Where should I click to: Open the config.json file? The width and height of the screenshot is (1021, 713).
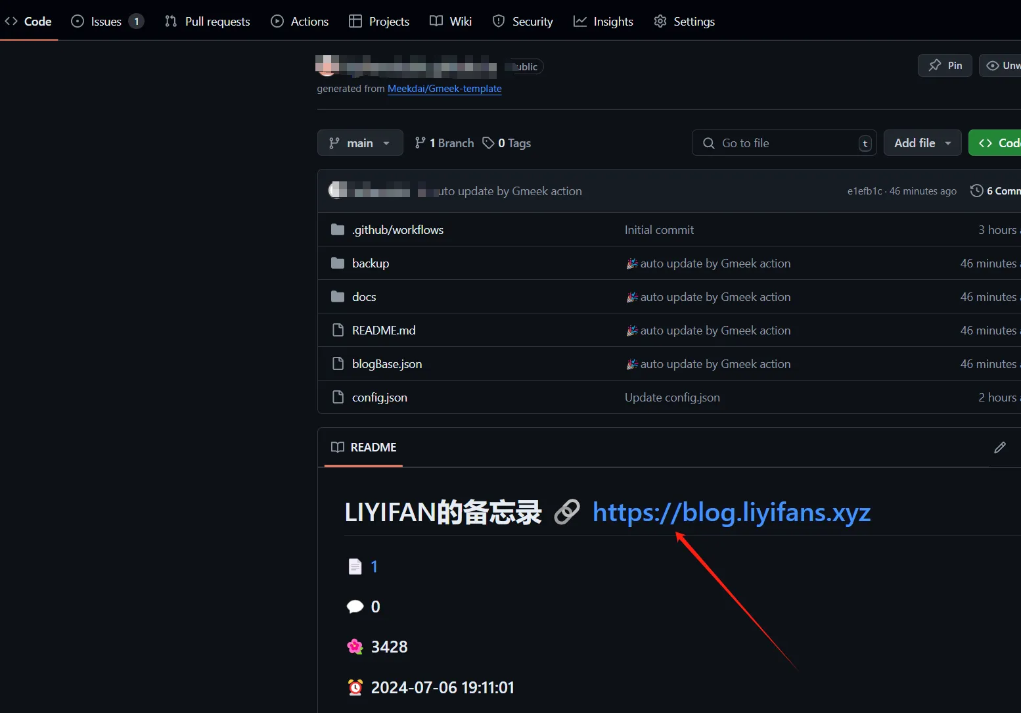(379, 398)
